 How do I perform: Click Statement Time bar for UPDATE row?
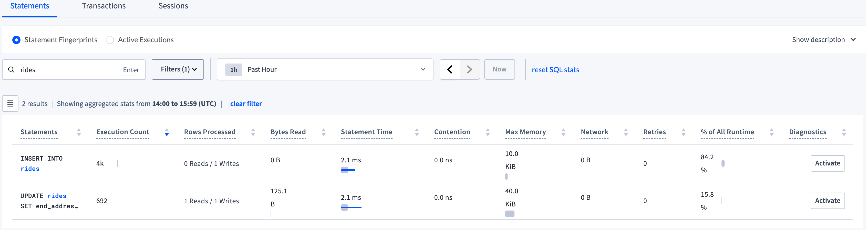[x=351, y=207]
